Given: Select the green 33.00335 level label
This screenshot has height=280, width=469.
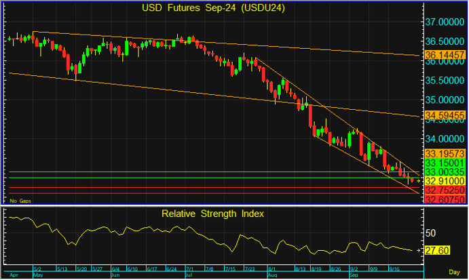Looking at the screenshot, I should [443, 172].
